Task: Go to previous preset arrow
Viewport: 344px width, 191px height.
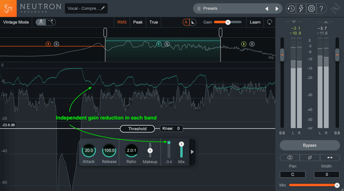Action: [267, 8]
